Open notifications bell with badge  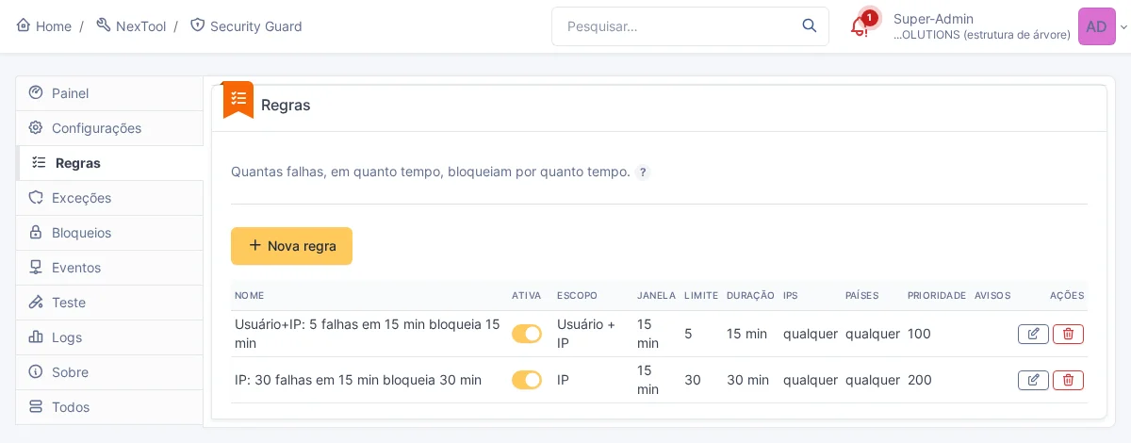[861, 25]
